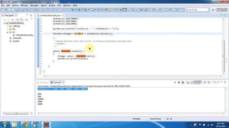Image resolution: width=229 pixels, height=128 pixels.
Task: Open Google Chrome from the taskbar
Action: (x=25, y=125)
